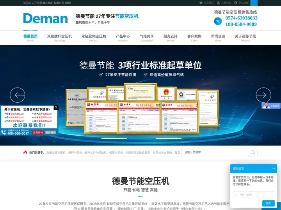Submit the message with 提交 button
This screenshot has height=210, width=281.
click(x=268, y=203)
